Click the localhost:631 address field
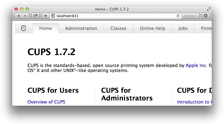 (x=111, y=16)
